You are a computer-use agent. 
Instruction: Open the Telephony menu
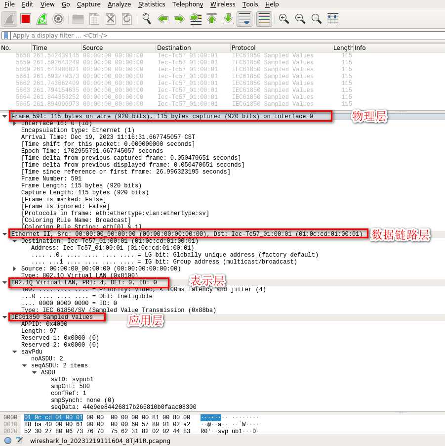coord(188,4)
